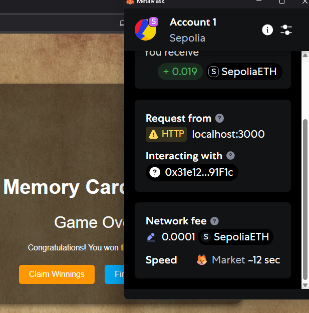Click the Interacting with help icon
This screenshot has width=309, height=313.
click(230, 156)
